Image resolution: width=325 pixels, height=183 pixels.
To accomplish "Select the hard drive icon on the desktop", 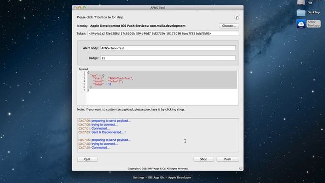I will [301, 2].
